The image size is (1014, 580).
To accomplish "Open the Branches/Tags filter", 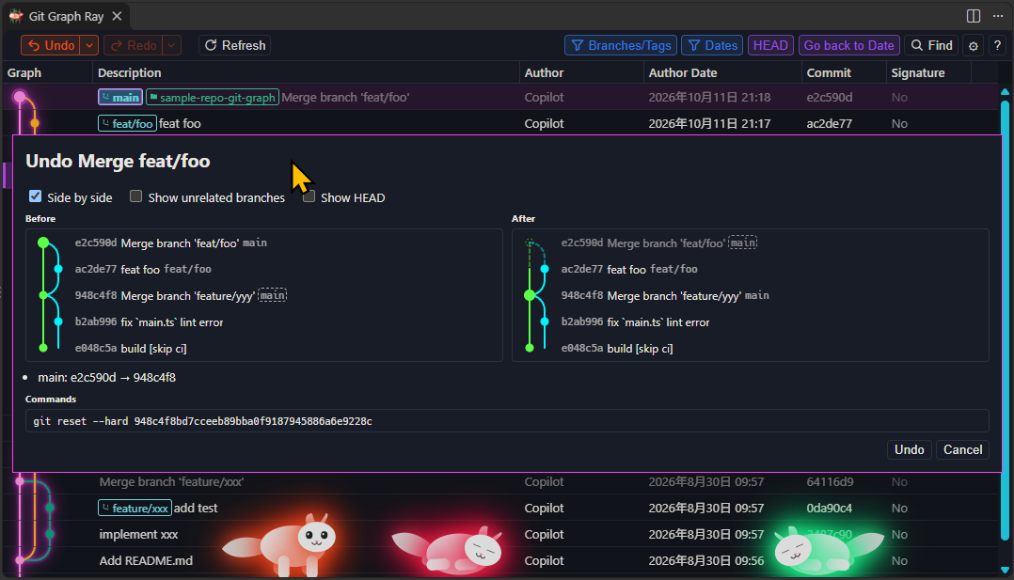I will 621,45.
